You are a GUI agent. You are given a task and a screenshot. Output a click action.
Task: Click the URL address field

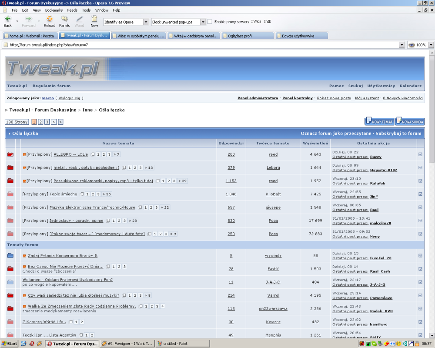click(x=203, y=45)
